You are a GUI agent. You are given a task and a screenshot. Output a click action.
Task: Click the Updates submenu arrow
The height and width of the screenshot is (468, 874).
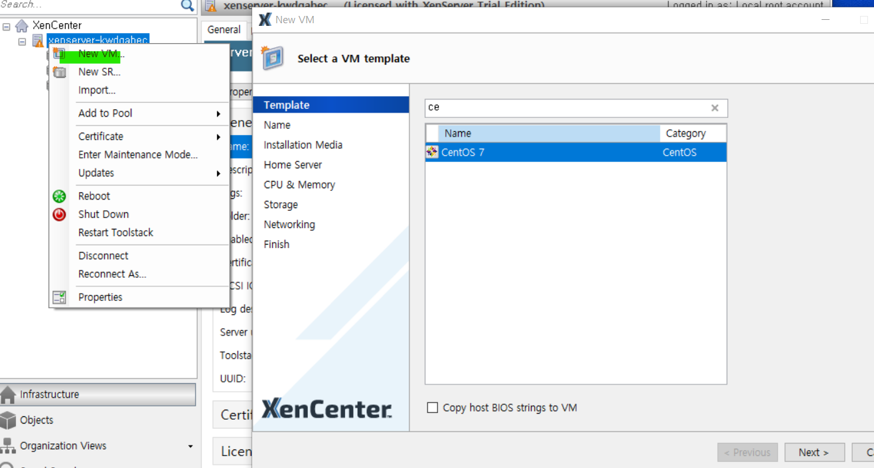click(218, 174)
